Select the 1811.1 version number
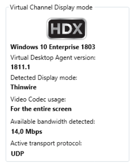Image resolution: width=134 pixels, height=166 pixels. [20, 67]
